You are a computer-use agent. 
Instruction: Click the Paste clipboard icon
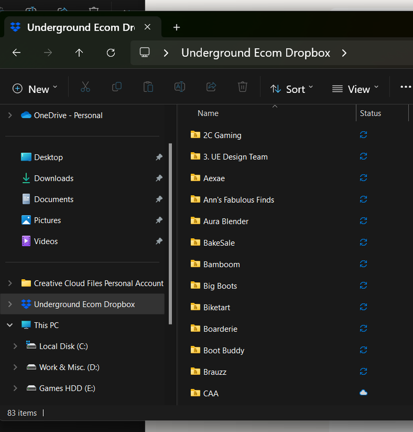148,87
